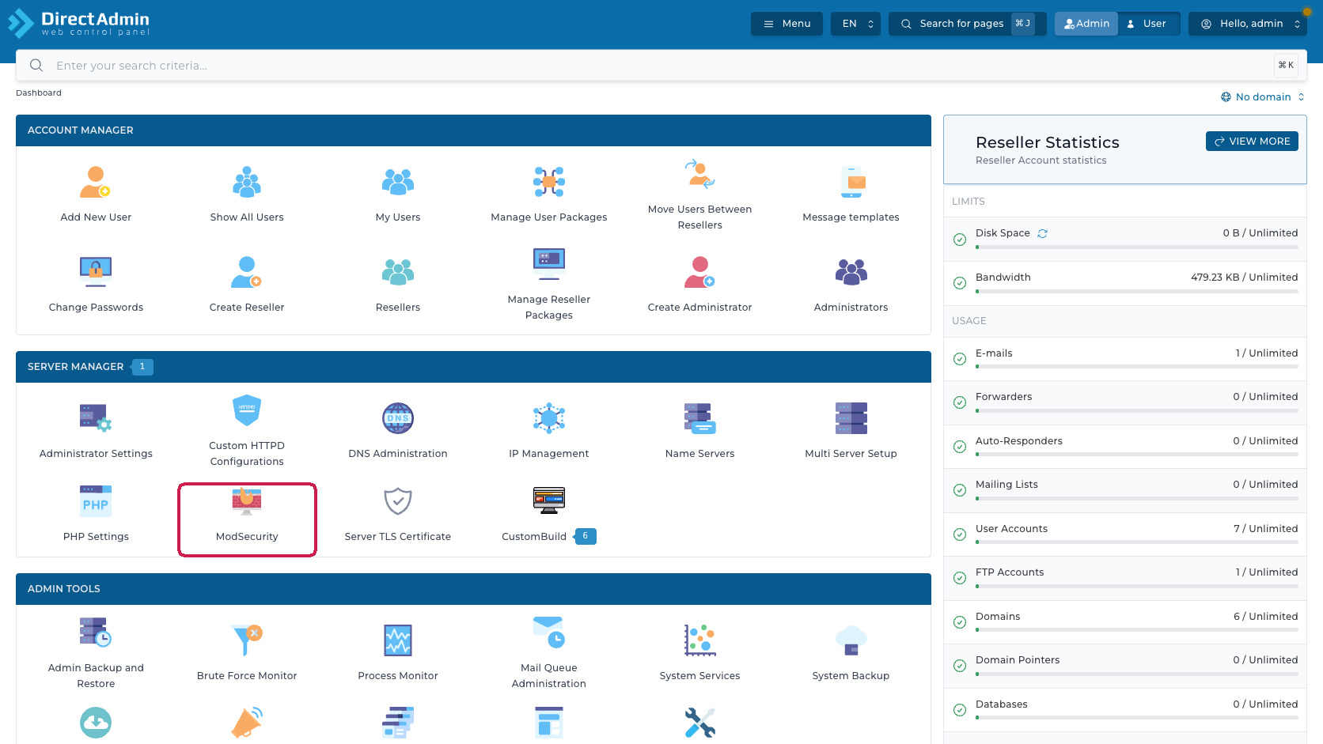Click the E-mails statistics row
The width and height of the screenshot is (1323, 744).
pos(1124,358)
